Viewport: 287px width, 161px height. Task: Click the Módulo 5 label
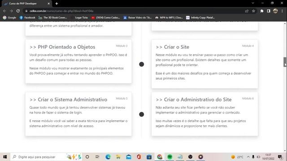(122, 98)
